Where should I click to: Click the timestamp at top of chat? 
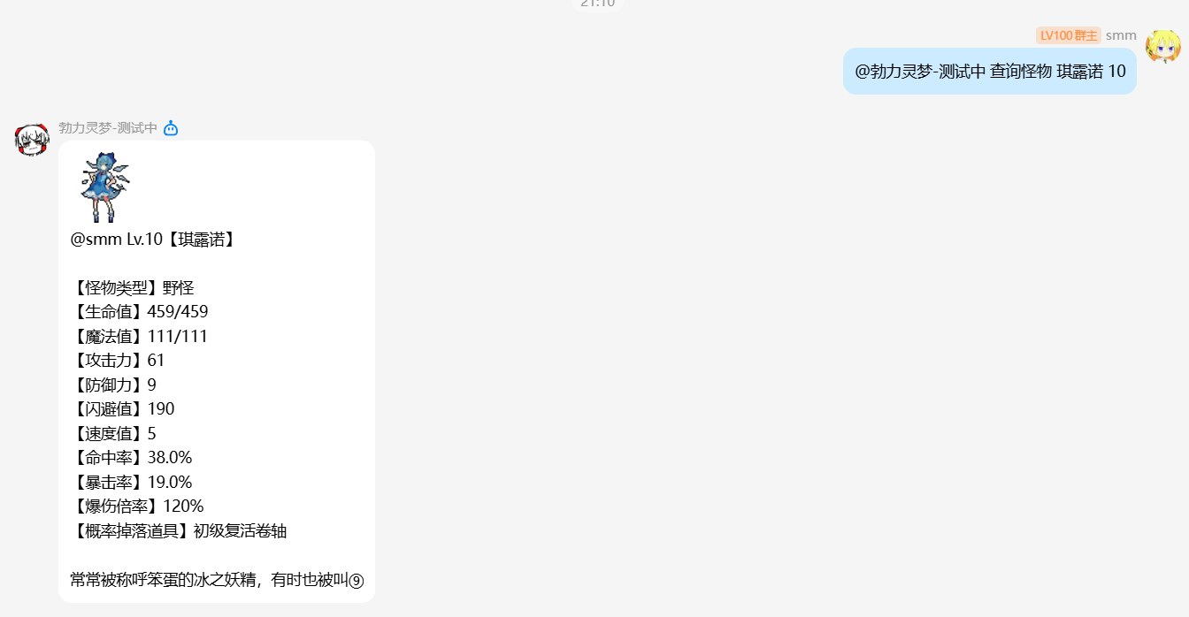point(598,4)
